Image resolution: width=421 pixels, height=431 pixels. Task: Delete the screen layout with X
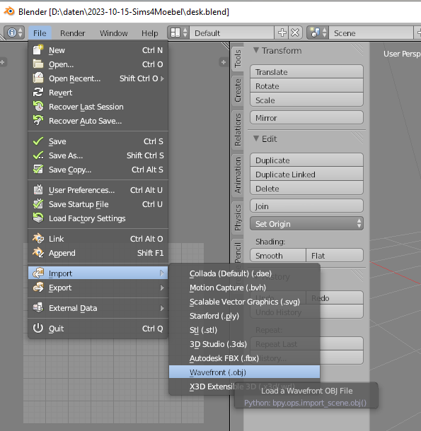pos(295,33)
